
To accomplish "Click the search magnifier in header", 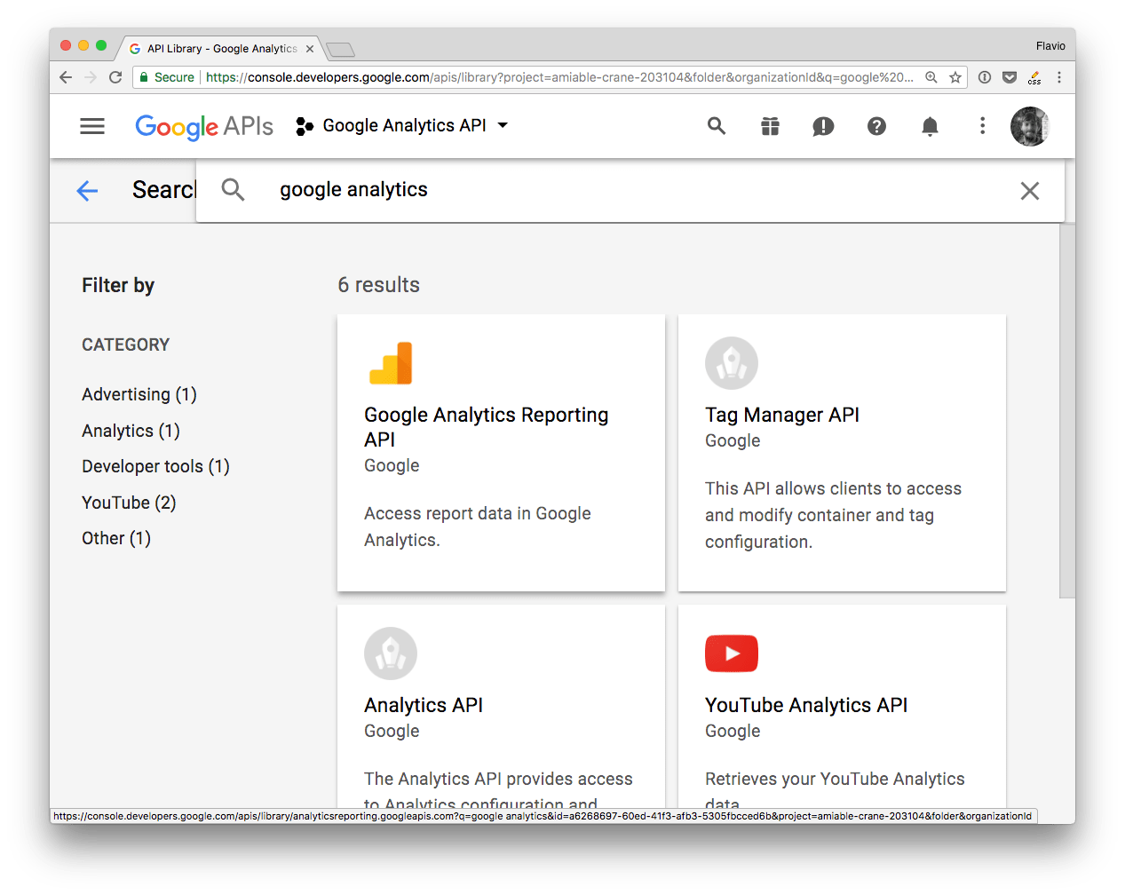I will click(717, 126).
